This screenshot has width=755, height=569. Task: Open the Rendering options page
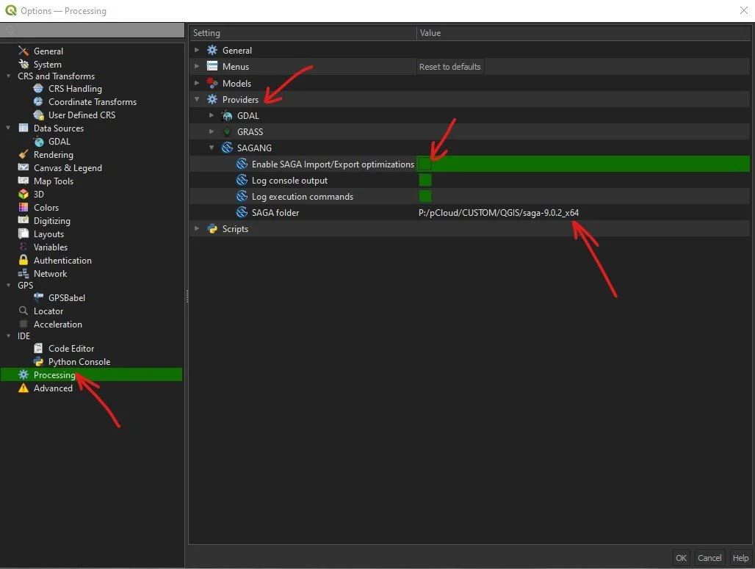54,154
